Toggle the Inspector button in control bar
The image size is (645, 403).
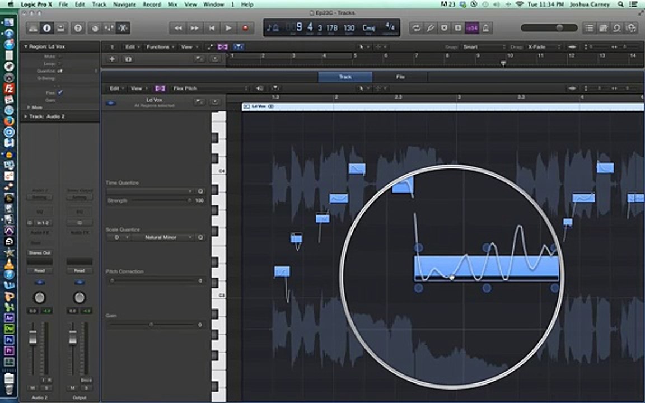[47, 28]
